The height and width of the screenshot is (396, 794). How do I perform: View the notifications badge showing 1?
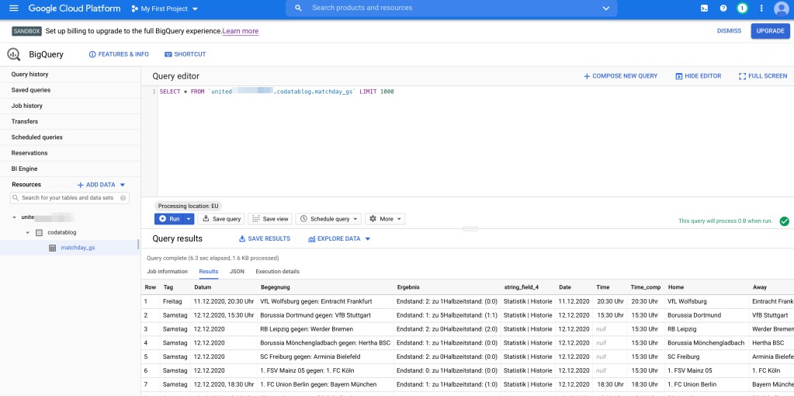(742, 8)
